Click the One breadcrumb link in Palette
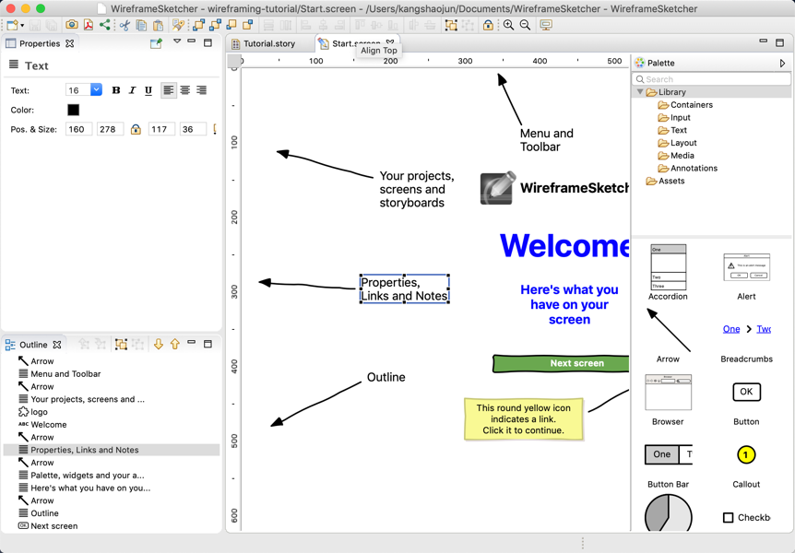795x553 pixels. click(x=731, y=329)
